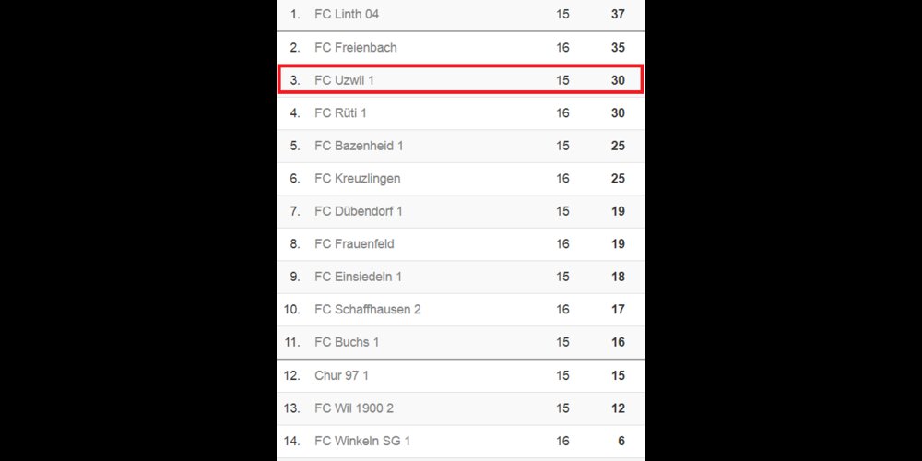Select the 35 points of FC Freienbach
The image size is (922, 461).
618,48
